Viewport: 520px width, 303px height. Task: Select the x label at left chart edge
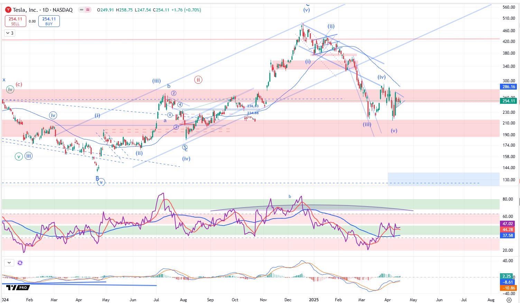(4, 80)
